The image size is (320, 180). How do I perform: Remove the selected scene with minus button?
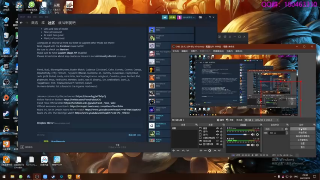178,151
